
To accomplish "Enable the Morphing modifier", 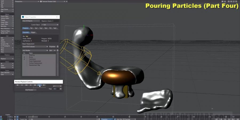I will [24, 55].
